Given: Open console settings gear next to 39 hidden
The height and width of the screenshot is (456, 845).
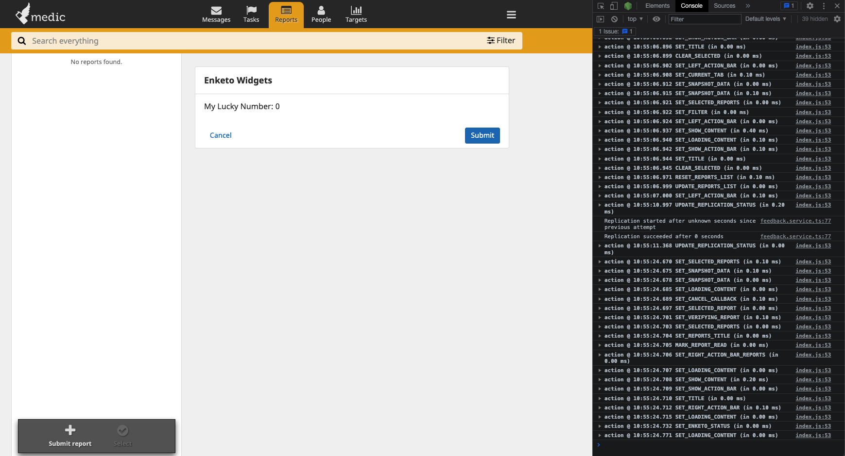Looking at the screenshot, I should [x=837, y=19].
